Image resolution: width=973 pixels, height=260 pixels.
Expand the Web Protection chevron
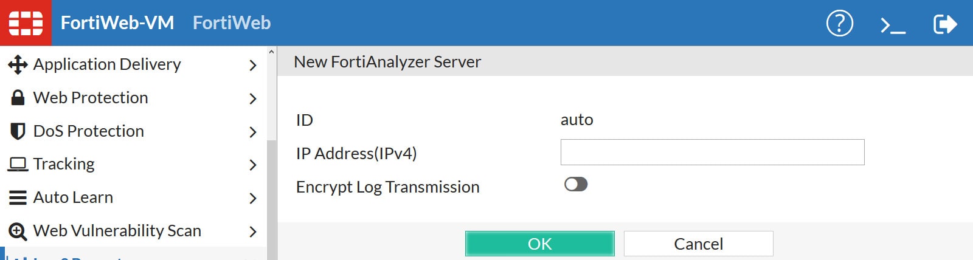[x=253, y=98]
